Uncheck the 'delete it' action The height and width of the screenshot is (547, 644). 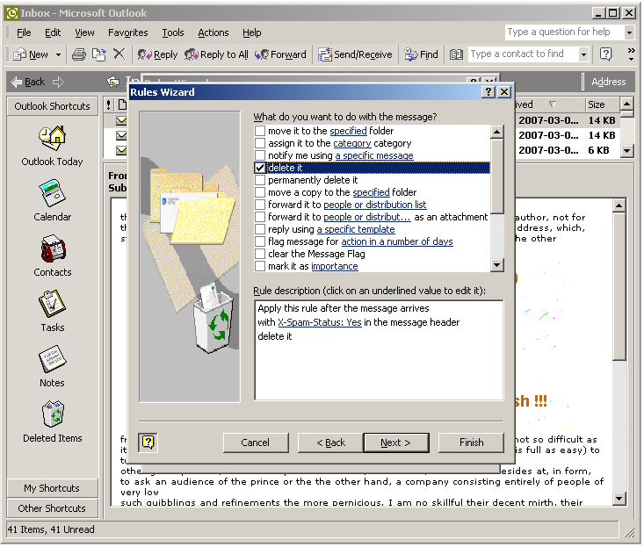(259, 168)
